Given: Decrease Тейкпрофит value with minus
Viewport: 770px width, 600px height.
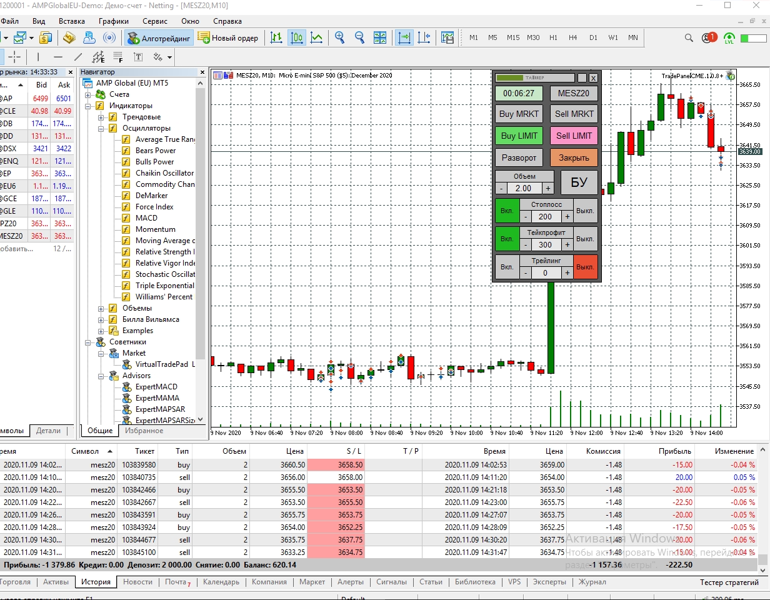Looking at the screenshot, I should pos(526,244).
